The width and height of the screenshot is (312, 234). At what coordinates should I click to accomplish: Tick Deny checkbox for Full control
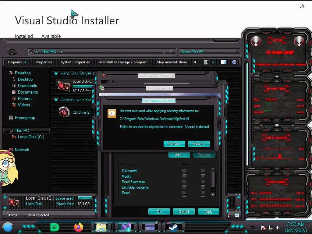203,171
